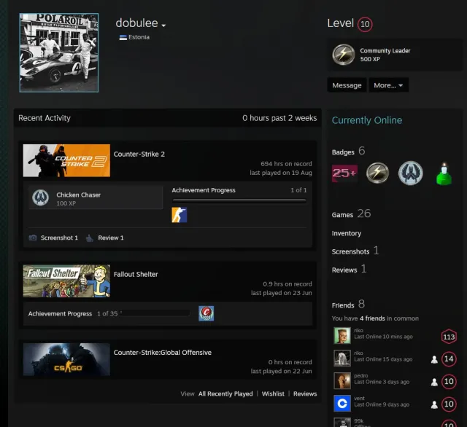Click level 14 circle badge

(x=449, y=359)
